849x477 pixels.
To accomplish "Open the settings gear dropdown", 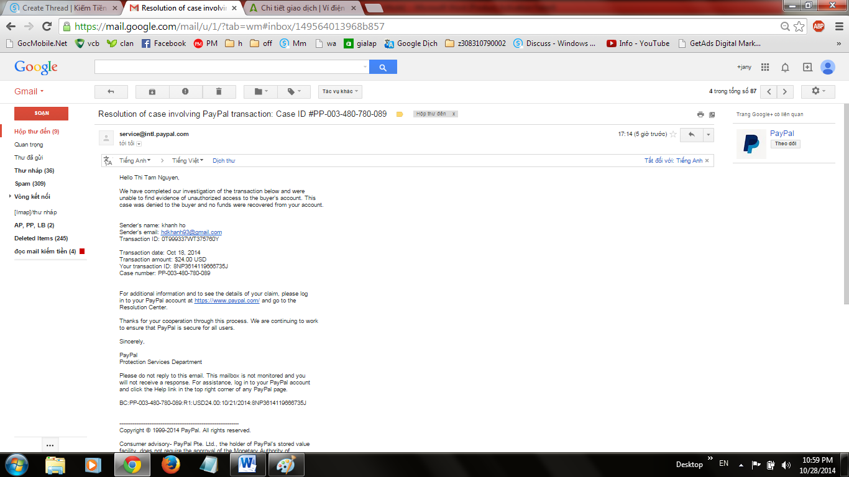I will point(819,91).
